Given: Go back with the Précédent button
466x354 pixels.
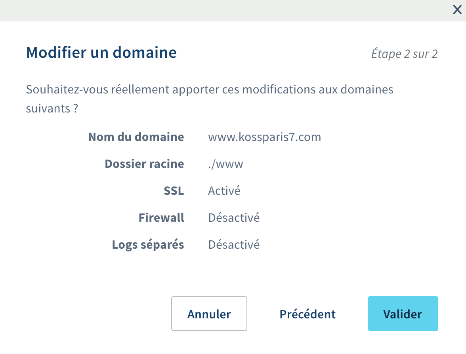Looking at the screenshot, I should coord(307,314).
